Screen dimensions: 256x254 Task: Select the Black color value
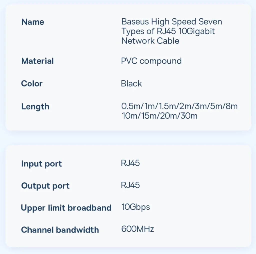[x=131, y=83]
